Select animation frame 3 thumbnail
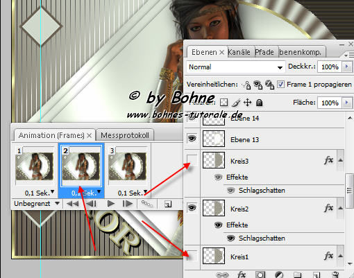The image size is (354, 278). (x=128, y=166)
